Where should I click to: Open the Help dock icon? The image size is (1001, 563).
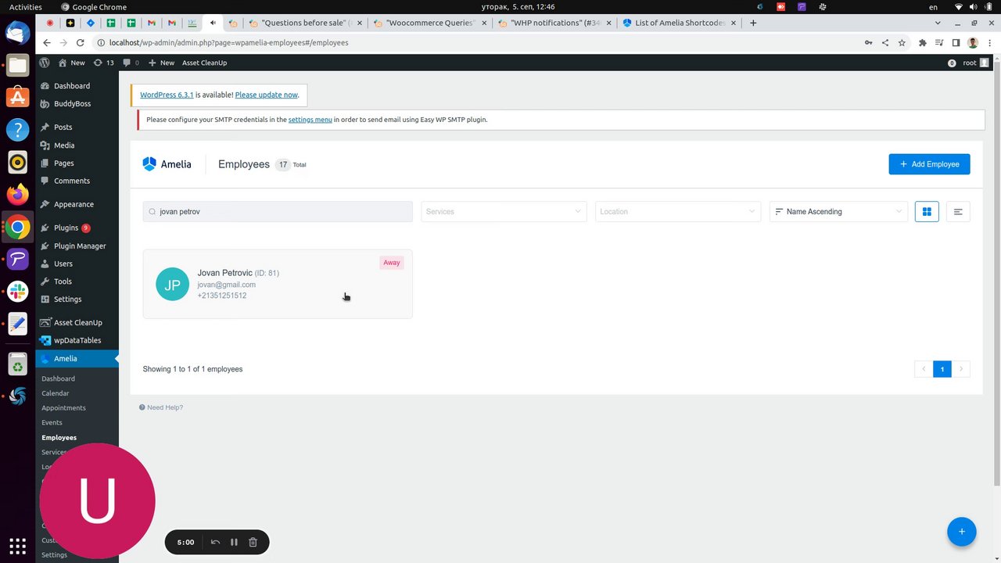click(17, 130)
